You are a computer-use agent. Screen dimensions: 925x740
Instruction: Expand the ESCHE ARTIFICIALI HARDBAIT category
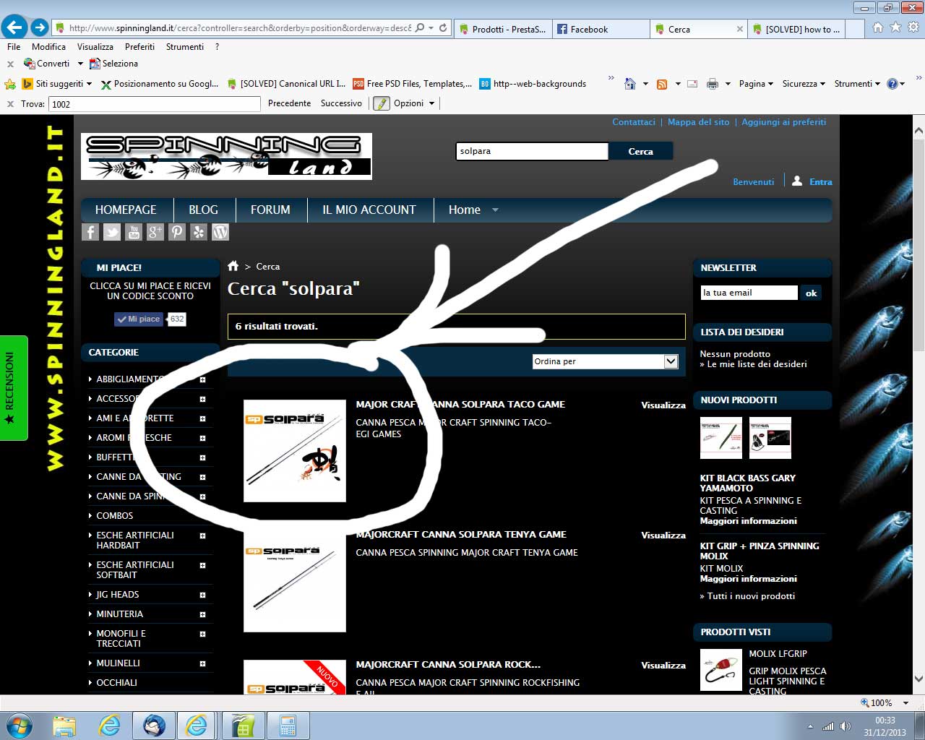coord(202,535)
